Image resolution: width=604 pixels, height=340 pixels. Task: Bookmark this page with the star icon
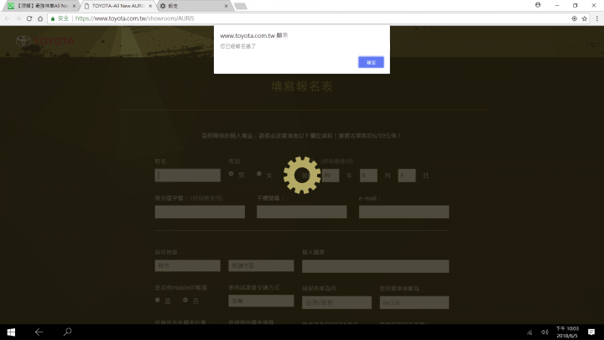[585, 18]
